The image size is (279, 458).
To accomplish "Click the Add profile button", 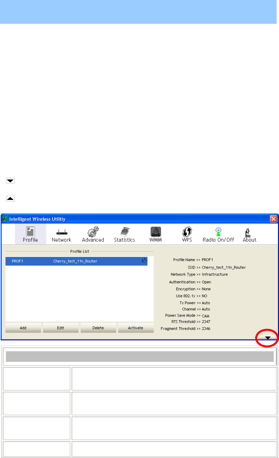I will [x=23, y=328].
